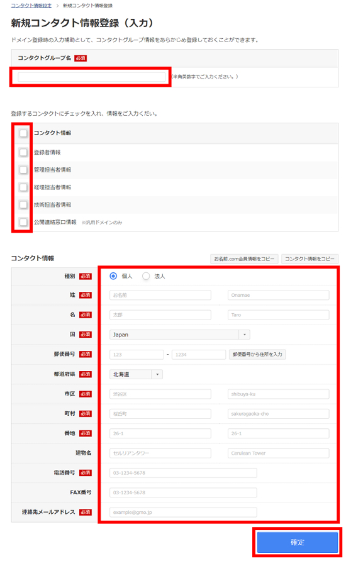This screenshot has height=561, width=346.
Task: Toggle the コンタクト情報 header checkbox
Action: point(23,133)
